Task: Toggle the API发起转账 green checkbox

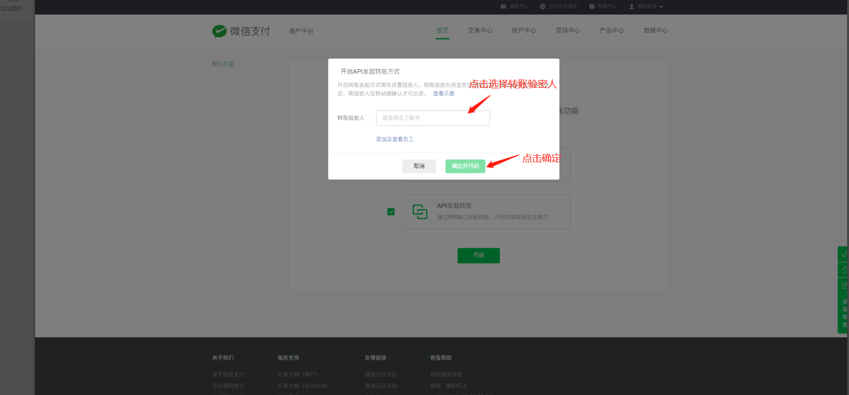Action: [x=391, y=212]
